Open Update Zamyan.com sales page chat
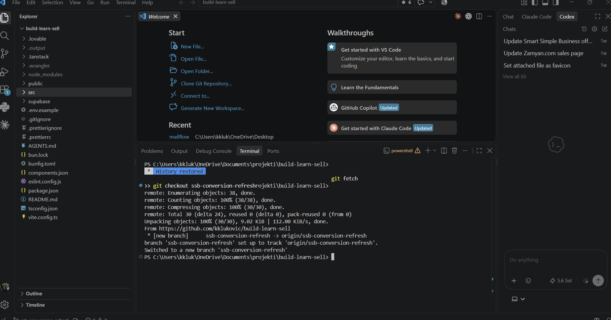The height and width of the screenshot is (320, 611). tap(555, 53)
